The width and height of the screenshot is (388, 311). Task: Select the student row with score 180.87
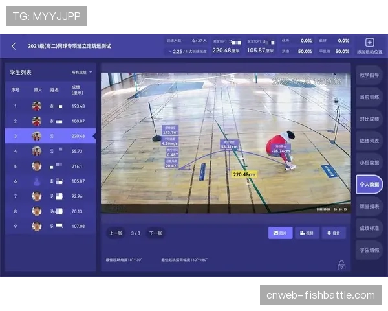coord(50,121)
